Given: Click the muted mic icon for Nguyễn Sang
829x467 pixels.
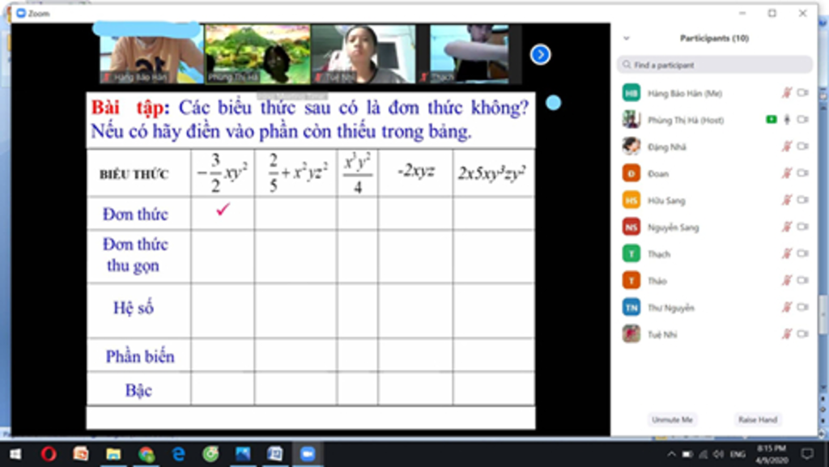Looking at the screenshot, I should tap(787, 227).
